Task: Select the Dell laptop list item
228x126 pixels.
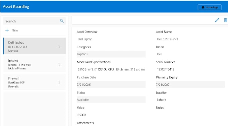Action: tap(35, 46)
